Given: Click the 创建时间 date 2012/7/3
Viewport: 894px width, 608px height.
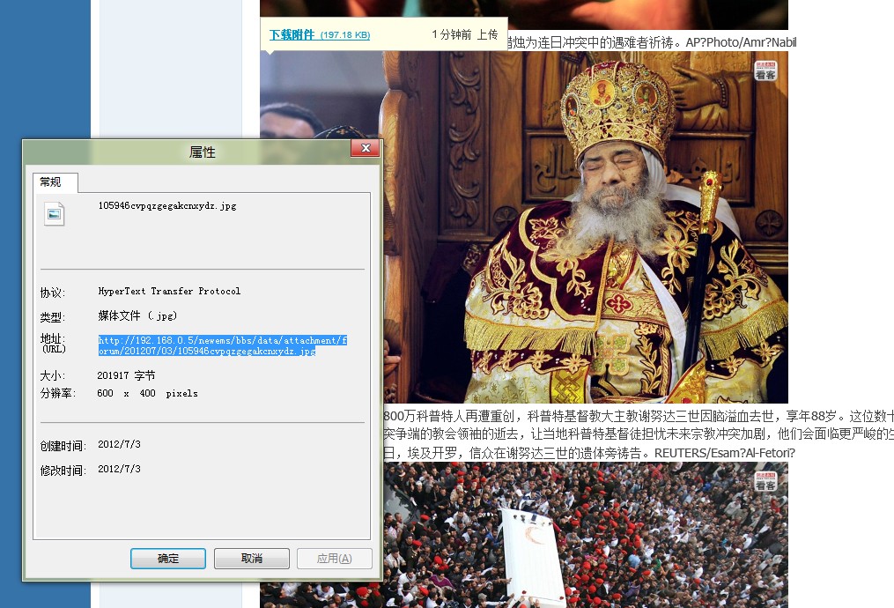Looking at the screenshot, I should 119,444.
